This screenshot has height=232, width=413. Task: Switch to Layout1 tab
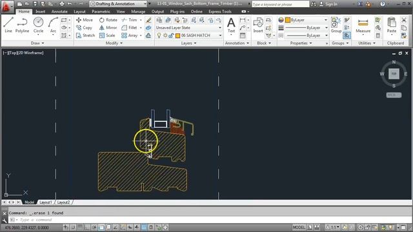[x=46, y=202]
